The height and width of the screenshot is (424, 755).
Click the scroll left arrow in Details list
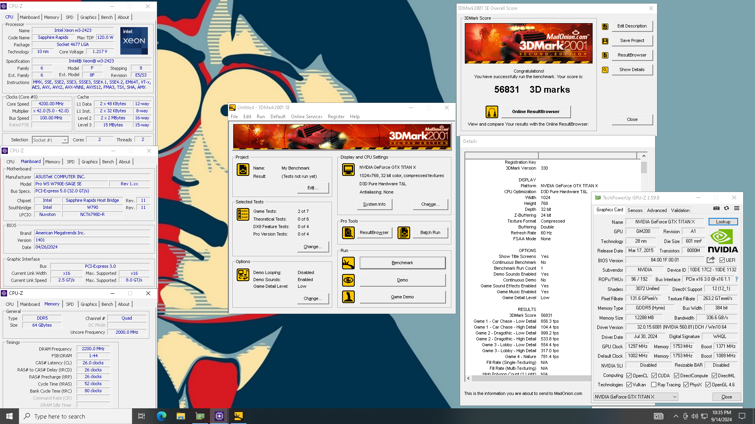[468, 378]
